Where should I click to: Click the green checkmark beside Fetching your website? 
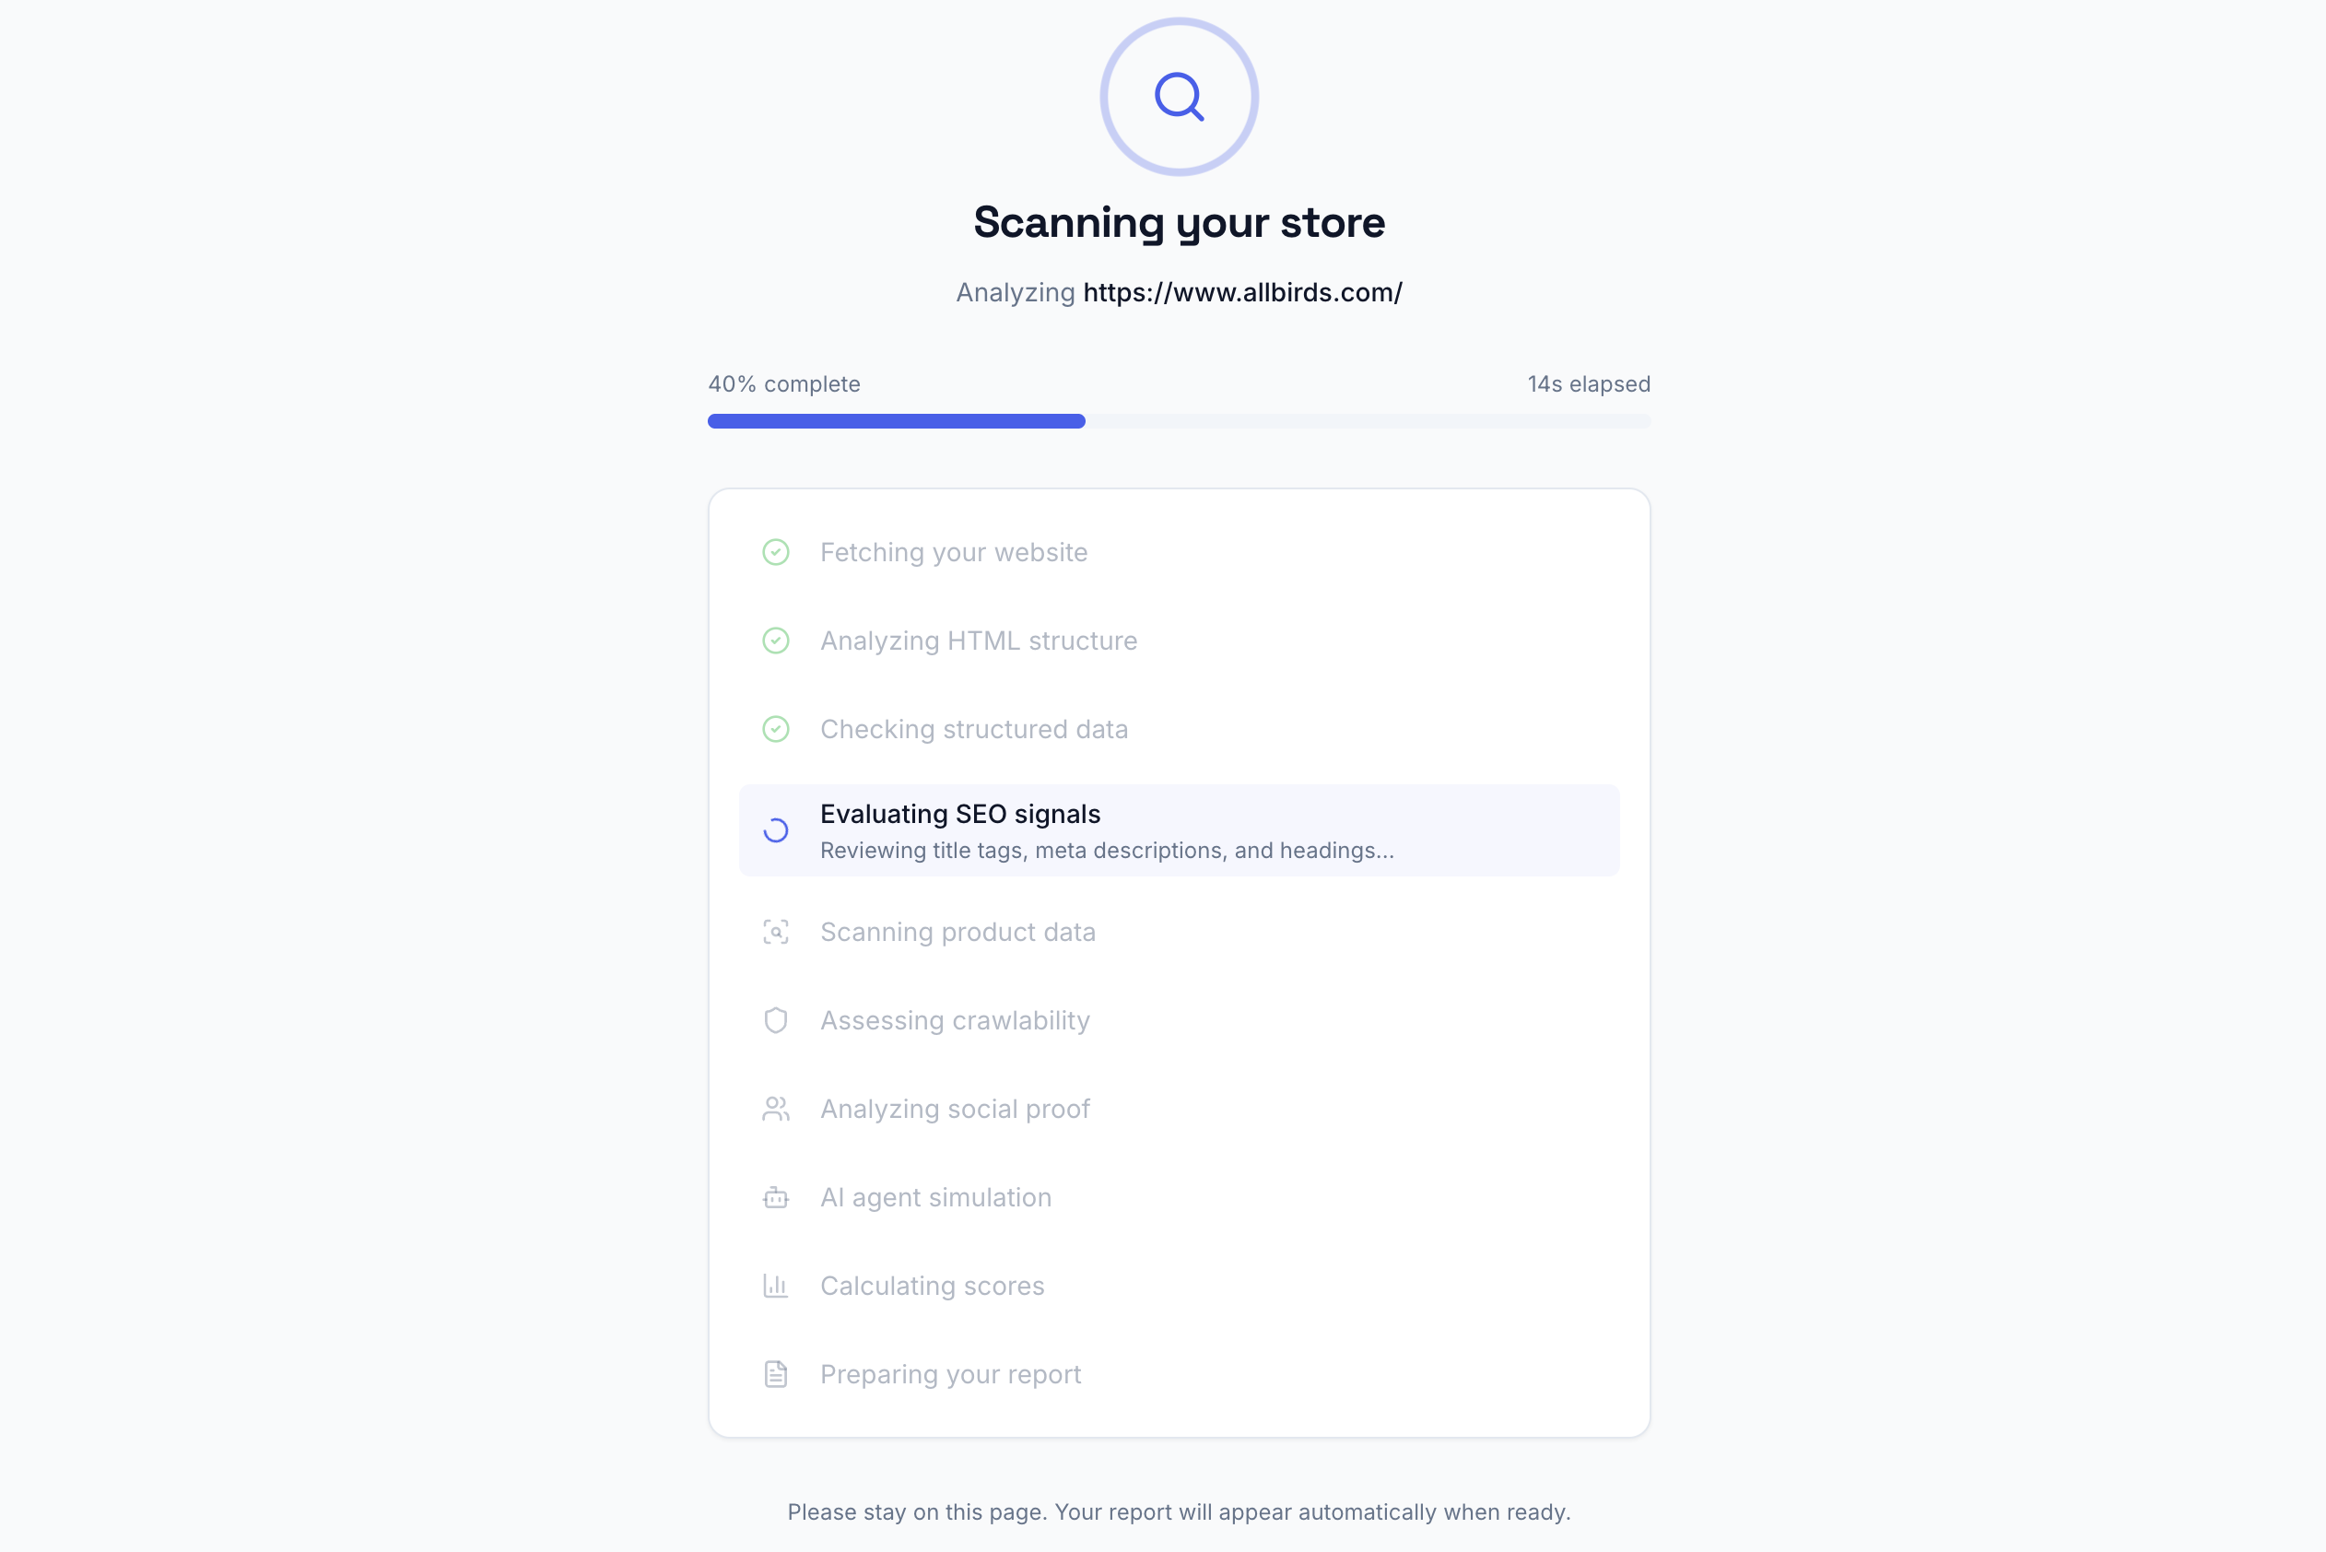click(x=776, y=551)
